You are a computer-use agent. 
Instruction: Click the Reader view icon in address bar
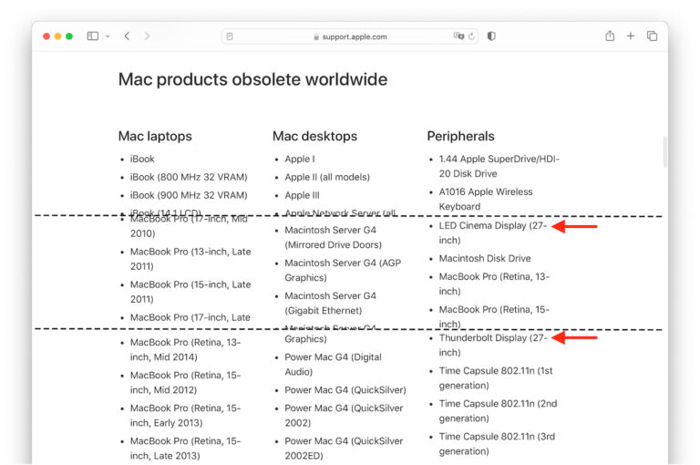click(230, 36)
